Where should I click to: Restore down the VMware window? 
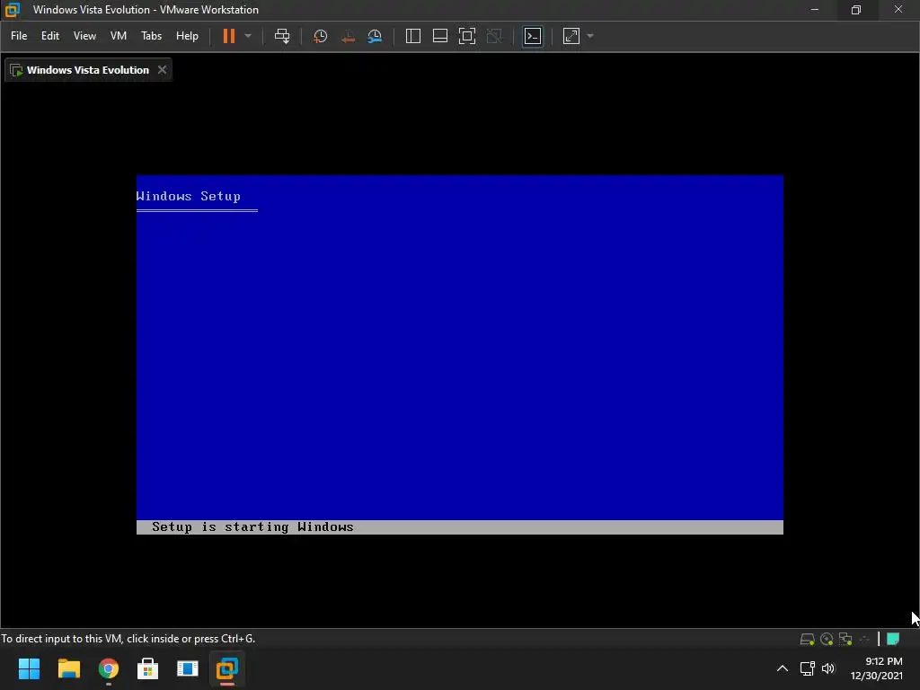[856, 9]
